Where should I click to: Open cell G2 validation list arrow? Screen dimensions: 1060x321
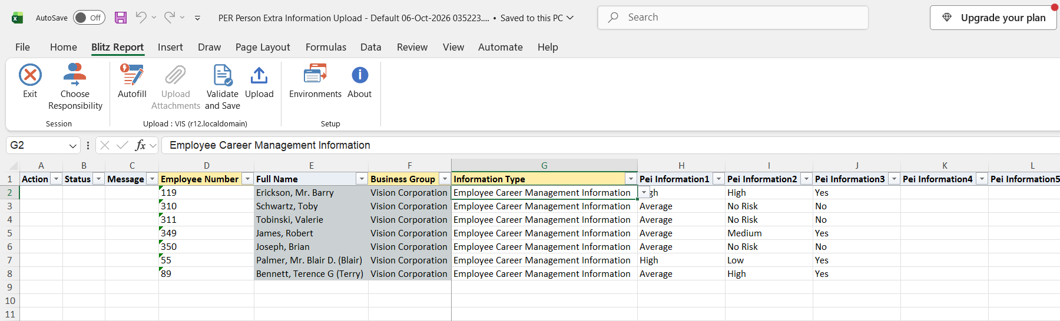coord(644,192)
